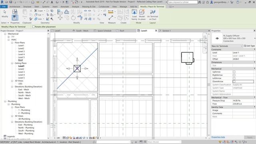Click the Offset value field 2438.0
This screenshot has height=144, width=256.
243,59
